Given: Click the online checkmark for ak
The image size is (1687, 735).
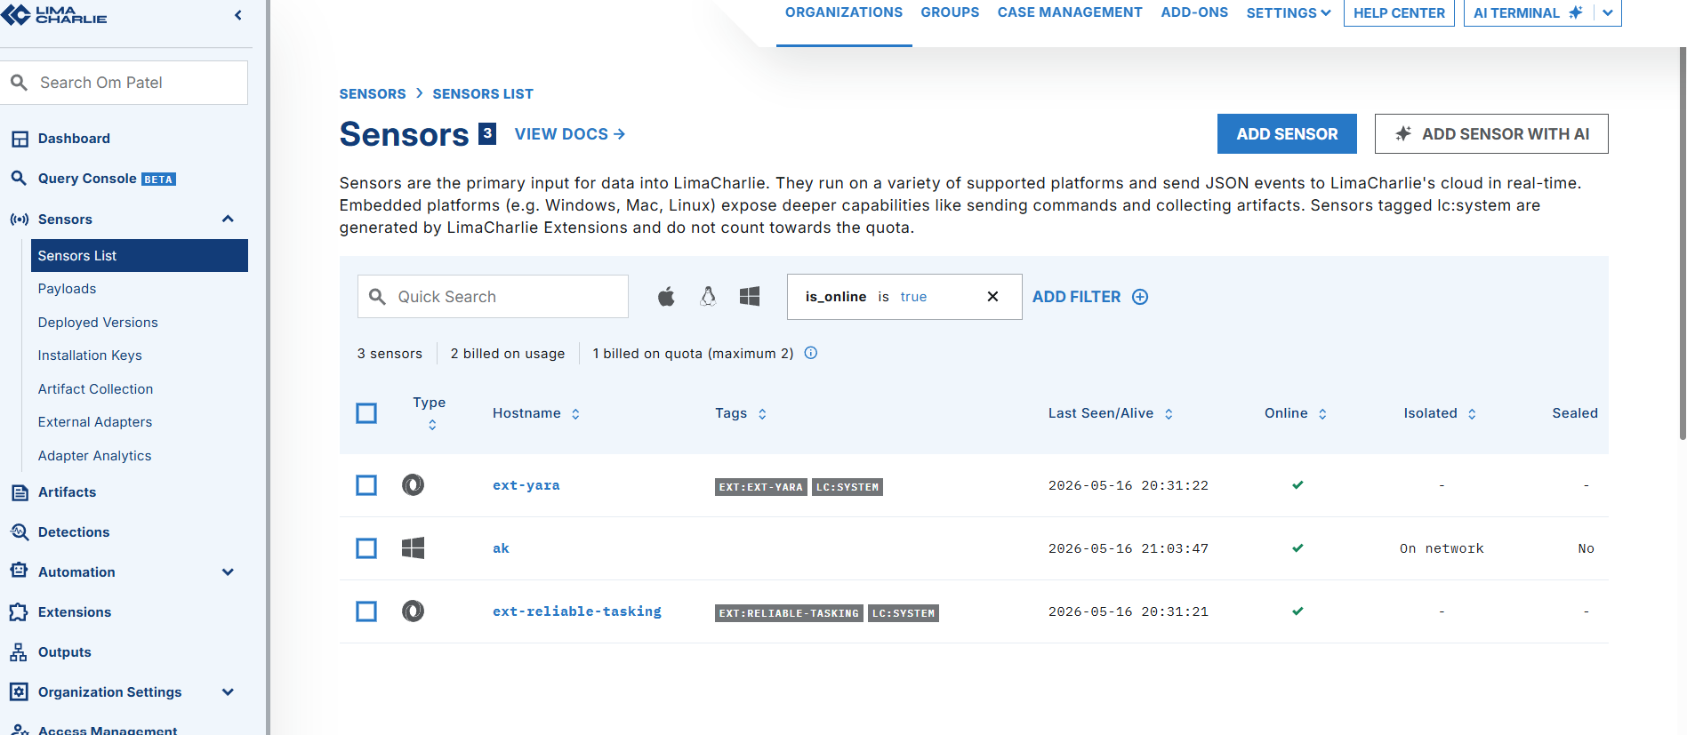Looking at the screenshot, I should [x=1297, y=548].
